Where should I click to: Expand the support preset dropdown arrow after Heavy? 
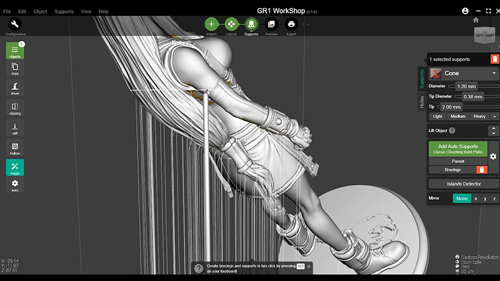coord(494,116)
